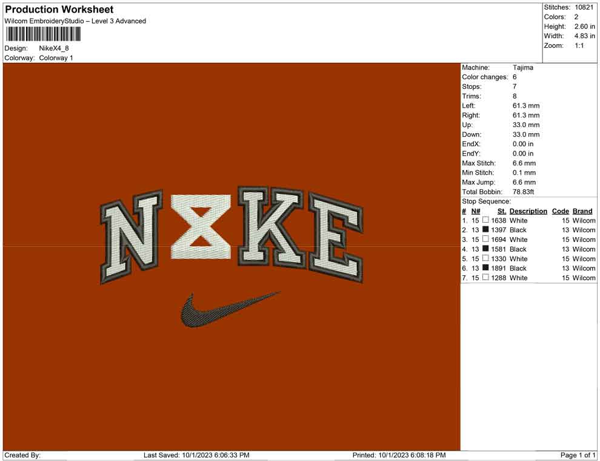The width and height of the screenshot is (600, 461).
Task: Click the embroidered letter N in the design
Action: (x=132, y=237)
